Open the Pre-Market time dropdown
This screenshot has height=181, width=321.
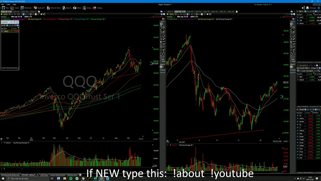(263, 5)
